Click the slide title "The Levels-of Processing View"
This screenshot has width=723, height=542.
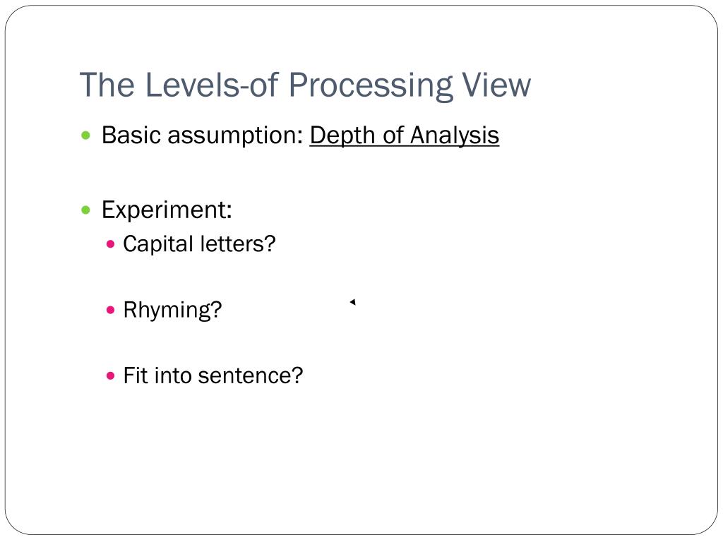(x=305, y=85)
